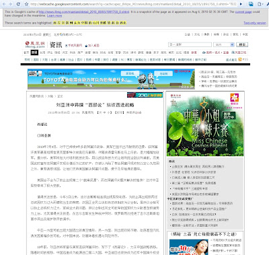This screenshot has width=269, height=255.
Task: Click the 大陆 breadcrumb link
Action: pyautogui.click(x=50, y=96)
